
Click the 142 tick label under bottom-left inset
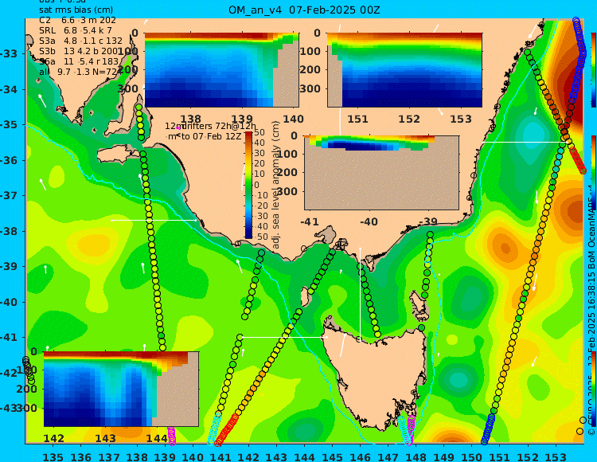(x=53, y=438)
